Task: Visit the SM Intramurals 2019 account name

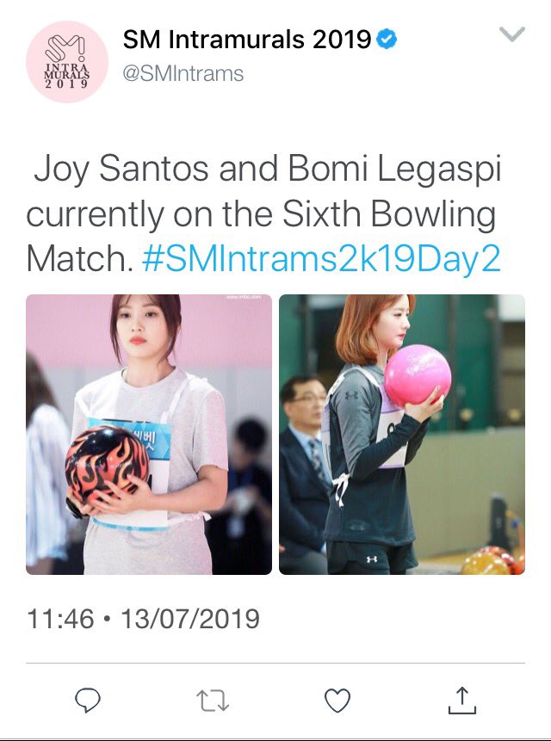Action: pos(247,40)
